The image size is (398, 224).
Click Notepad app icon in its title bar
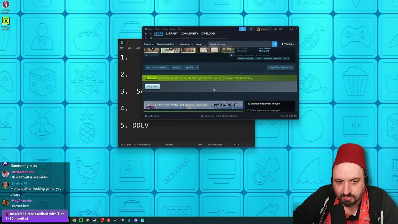pos(122,42)
